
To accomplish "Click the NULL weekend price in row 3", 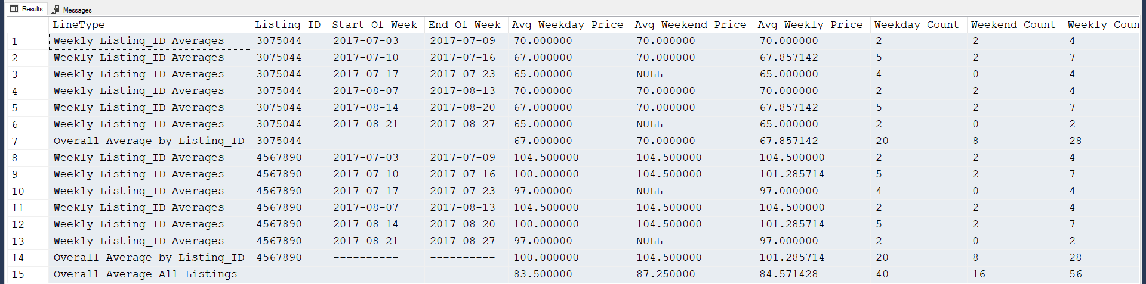I will (649, 74).
